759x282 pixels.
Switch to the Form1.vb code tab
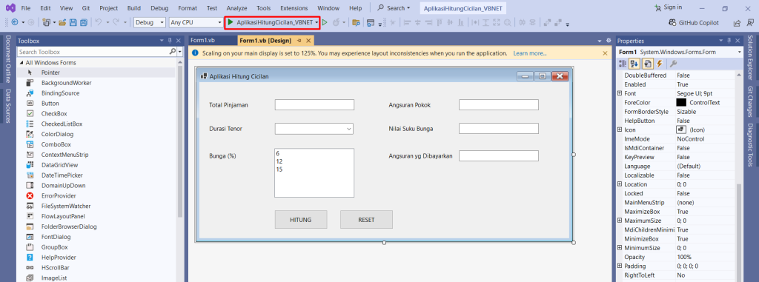(x=203, y=40)
